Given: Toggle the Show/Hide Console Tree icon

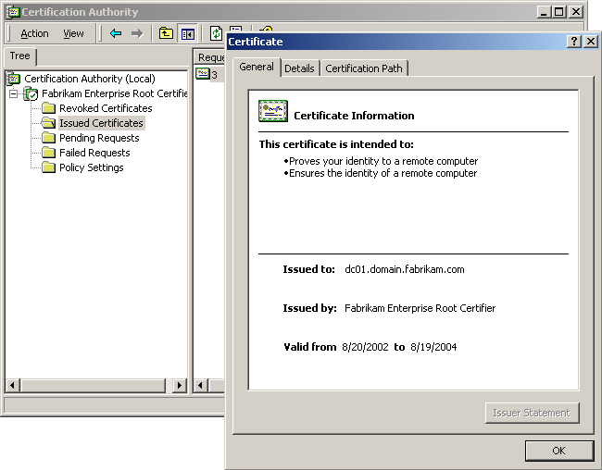Looking at the screenshot, I should click(188, 33).
